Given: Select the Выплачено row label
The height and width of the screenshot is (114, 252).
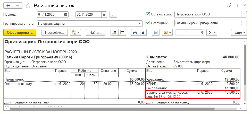Looking at the screenshot, I should coord(157,88).
